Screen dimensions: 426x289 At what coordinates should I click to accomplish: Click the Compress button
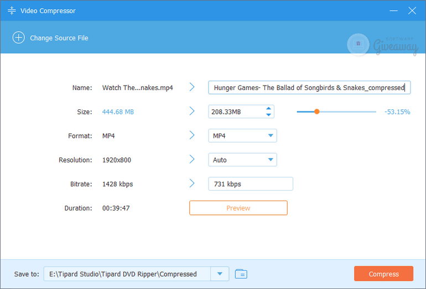(x=383, y=274)
